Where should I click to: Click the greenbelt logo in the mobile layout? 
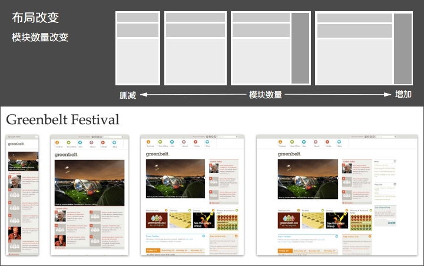16,144
